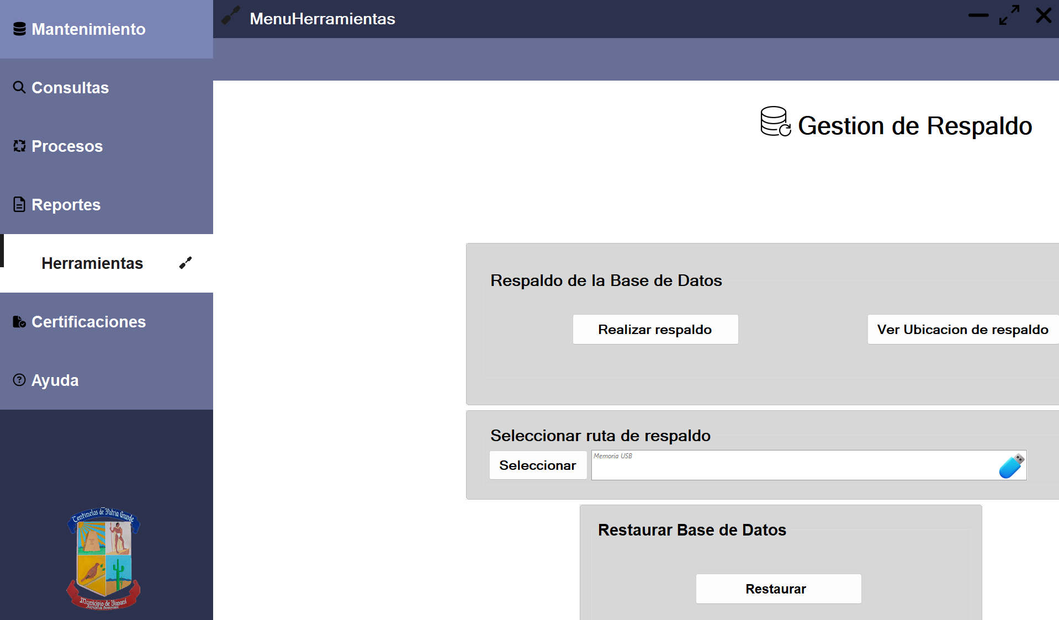Image resolution: width=1059 pixels, height=620 pixels.
Task: Open the Ayuda help menu
Action: [x=107, y=380]
